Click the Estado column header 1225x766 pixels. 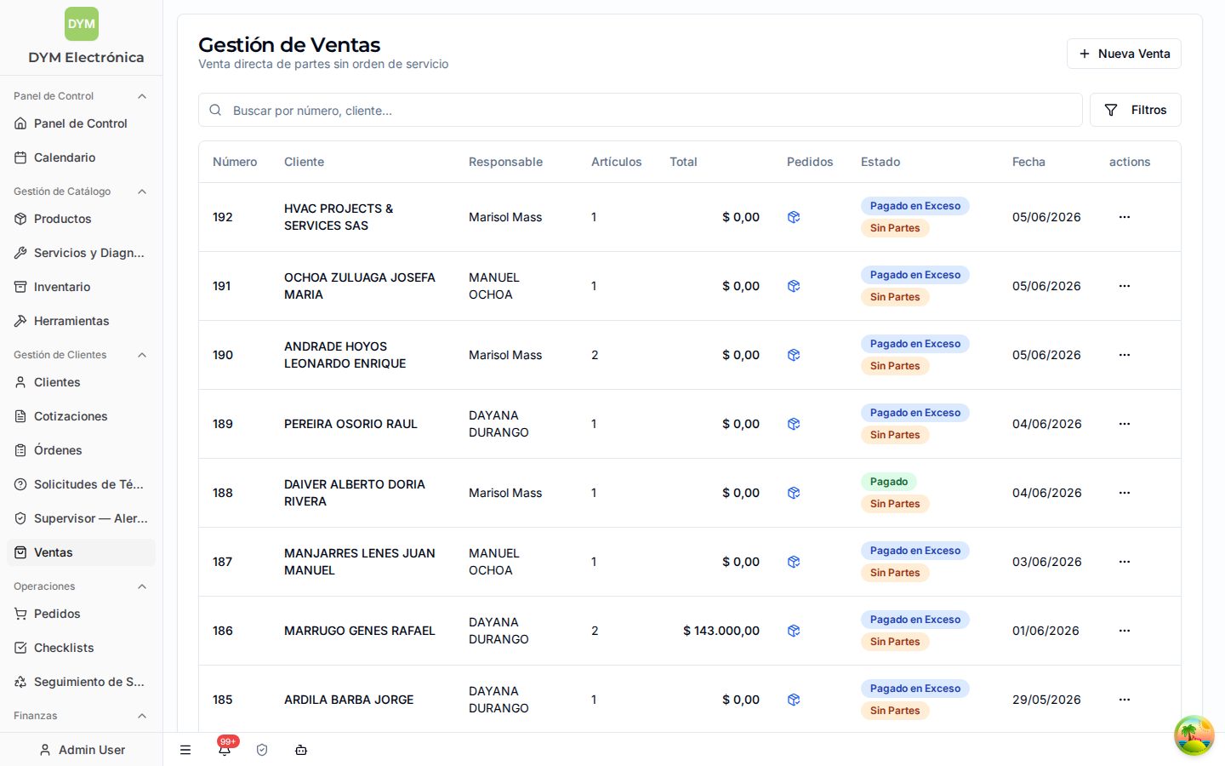pyautogui.click(x=880, y=162)
